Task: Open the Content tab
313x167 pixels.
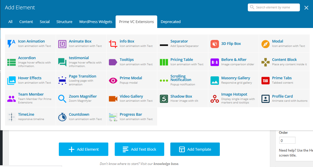Action: click(x=26, y=22)
